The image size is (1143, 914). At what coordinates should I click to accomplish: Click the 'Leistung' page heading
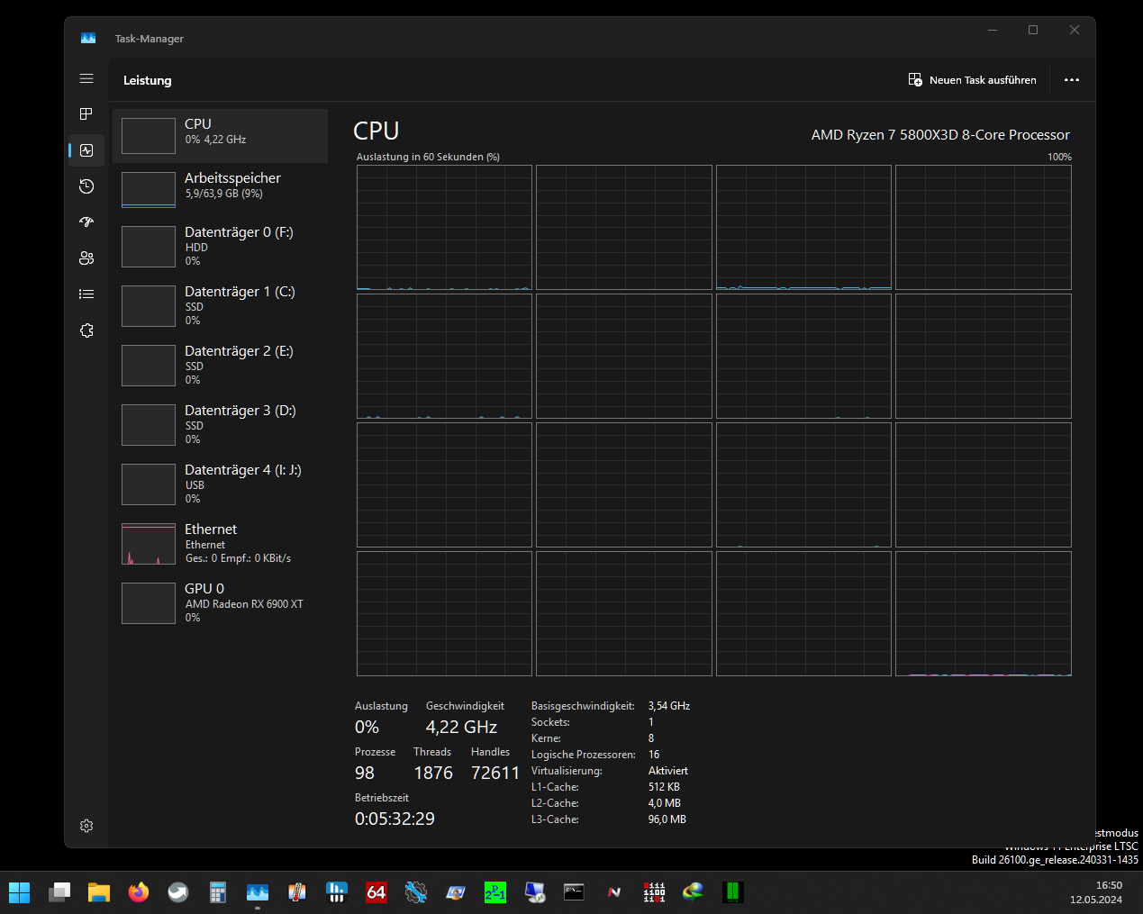coord(148,80)
